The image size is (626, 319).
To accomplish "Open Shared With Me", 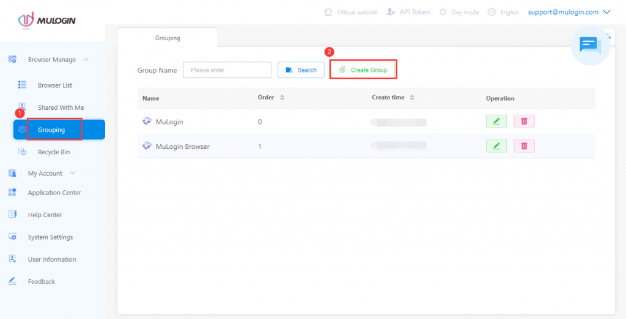I will tap(61, 107).
